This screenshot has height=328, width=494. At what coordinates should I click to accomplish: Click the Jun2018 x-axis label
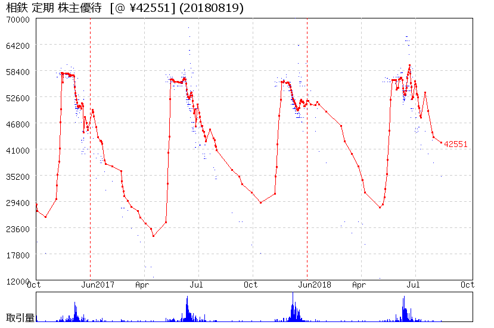[315, 285]
